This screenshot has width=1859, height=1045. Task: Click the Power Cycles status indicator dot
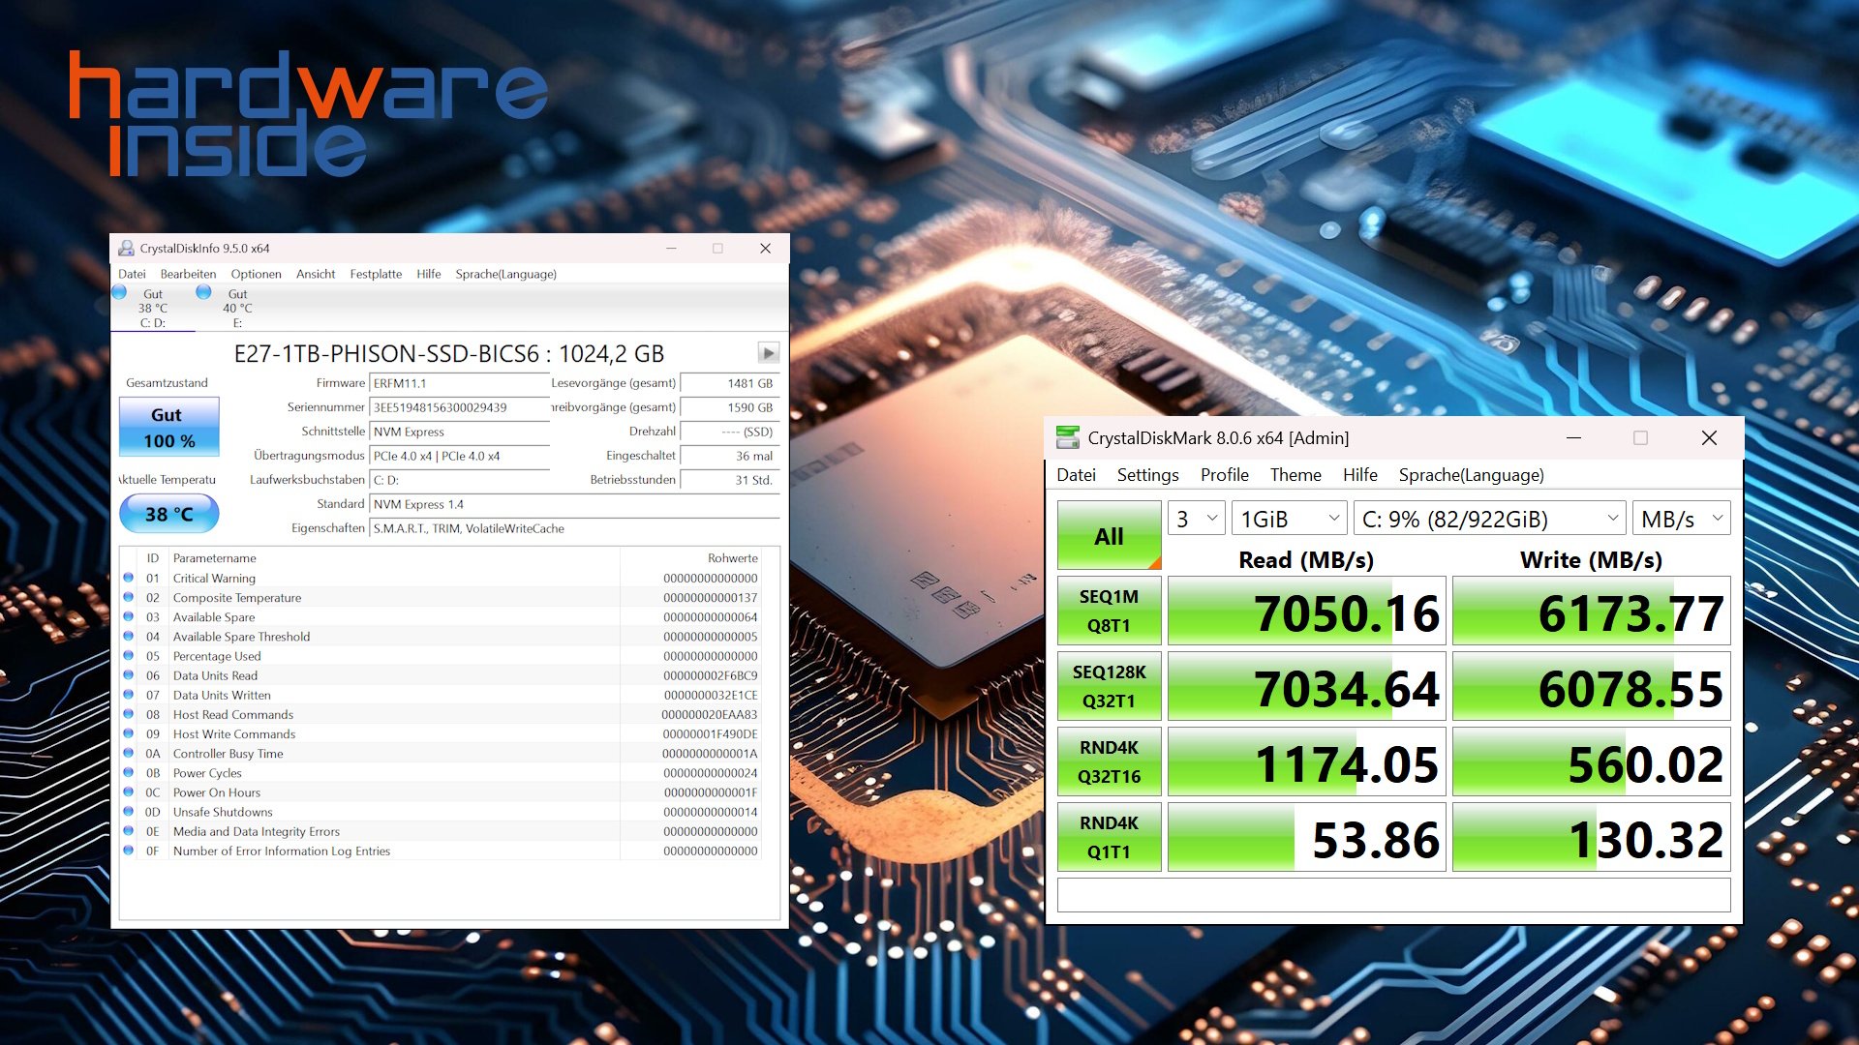[128, 773]
